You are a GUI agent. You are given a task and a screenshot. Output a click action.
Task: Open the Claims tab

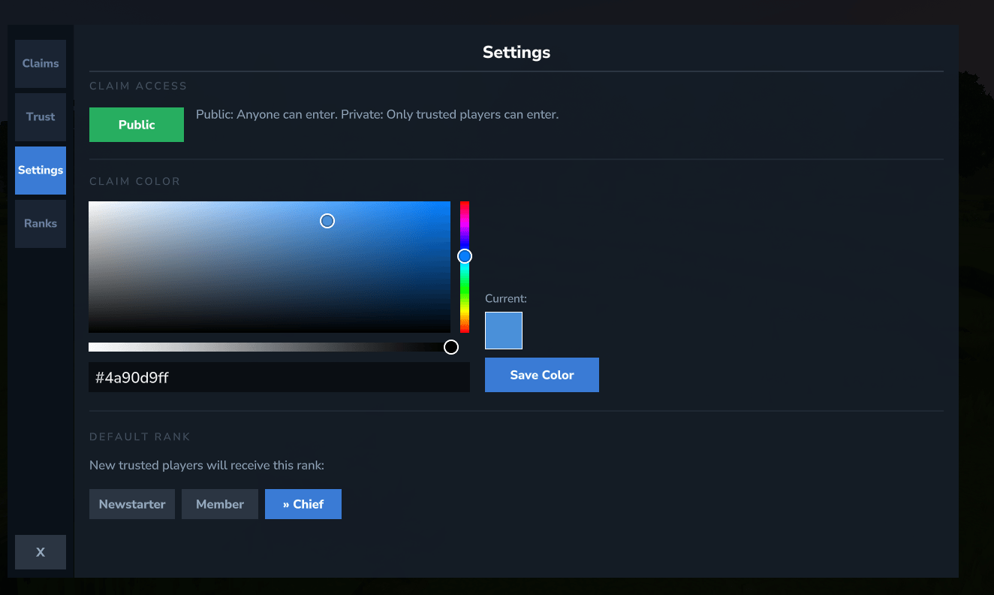point(41,64)
